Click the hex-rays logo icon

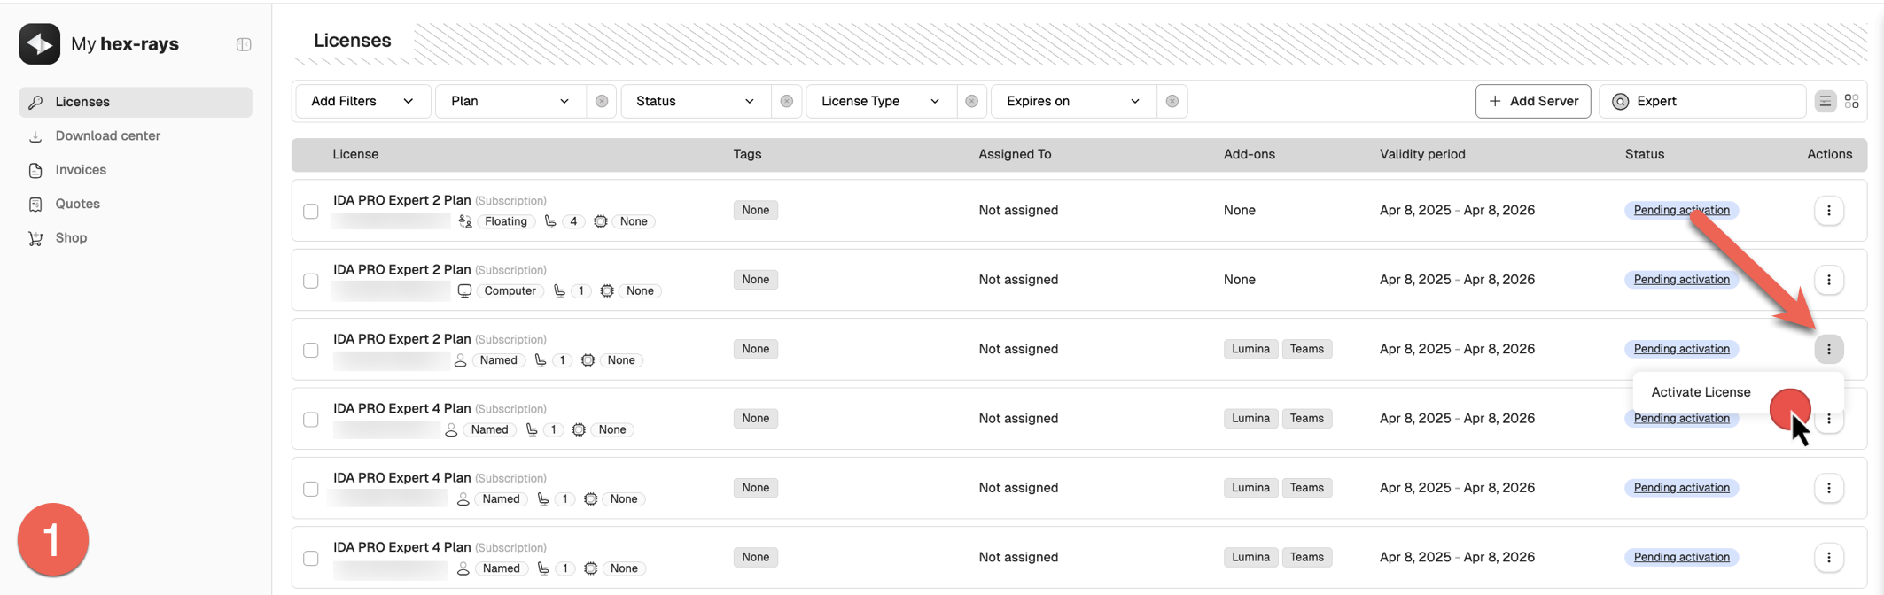(x=40, y=44)
